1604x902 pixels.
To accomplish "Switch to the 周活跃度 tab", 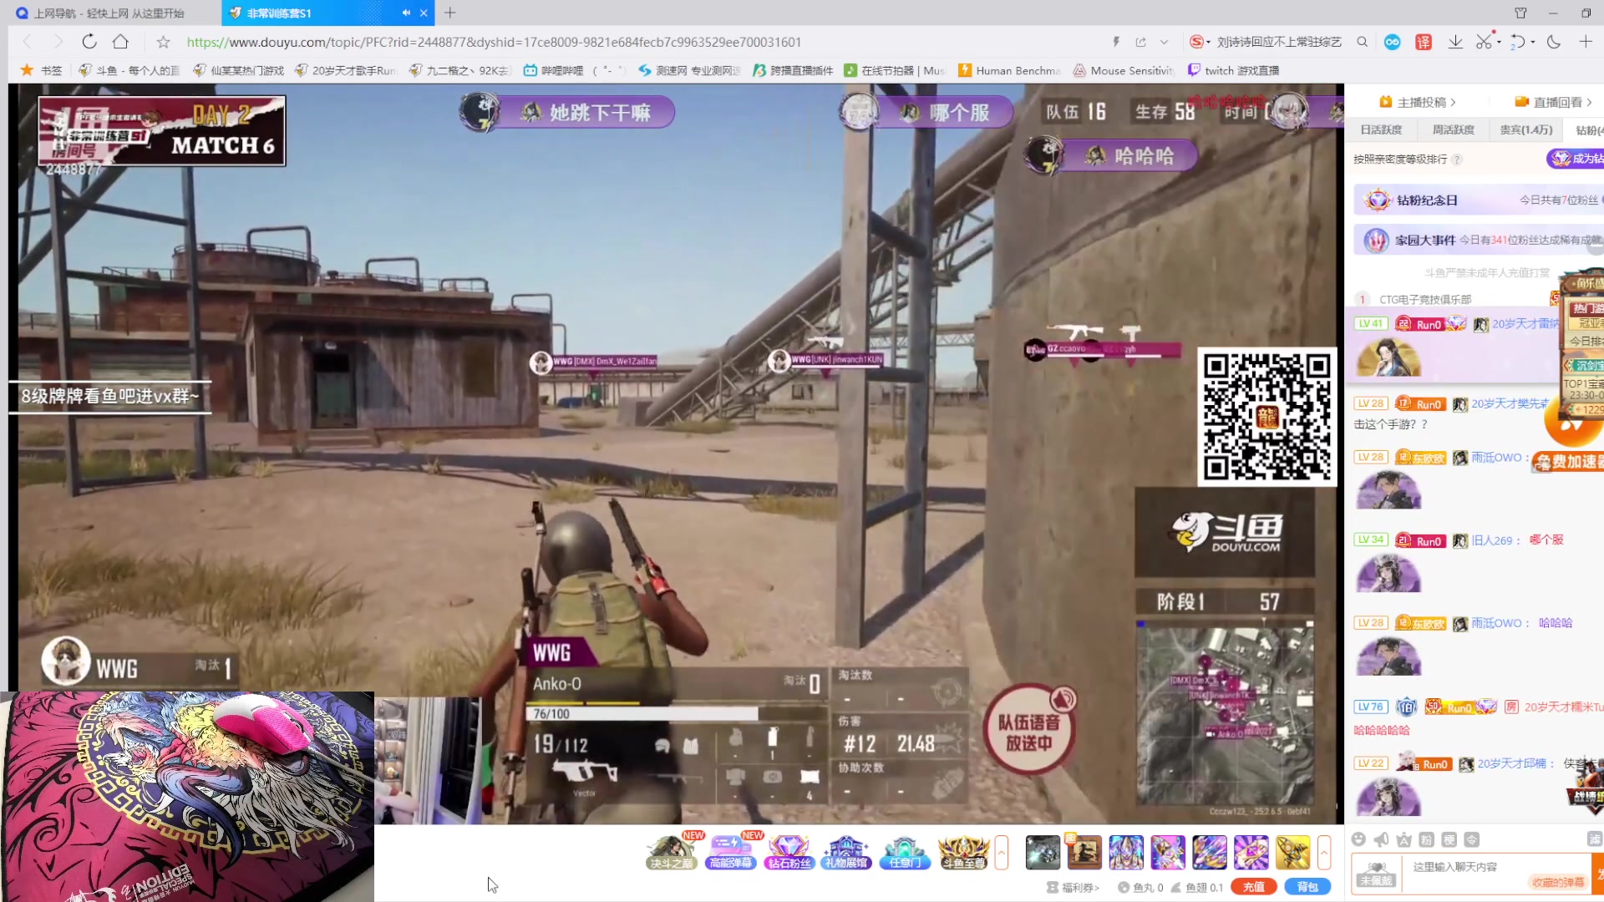I will [1453, 129].
